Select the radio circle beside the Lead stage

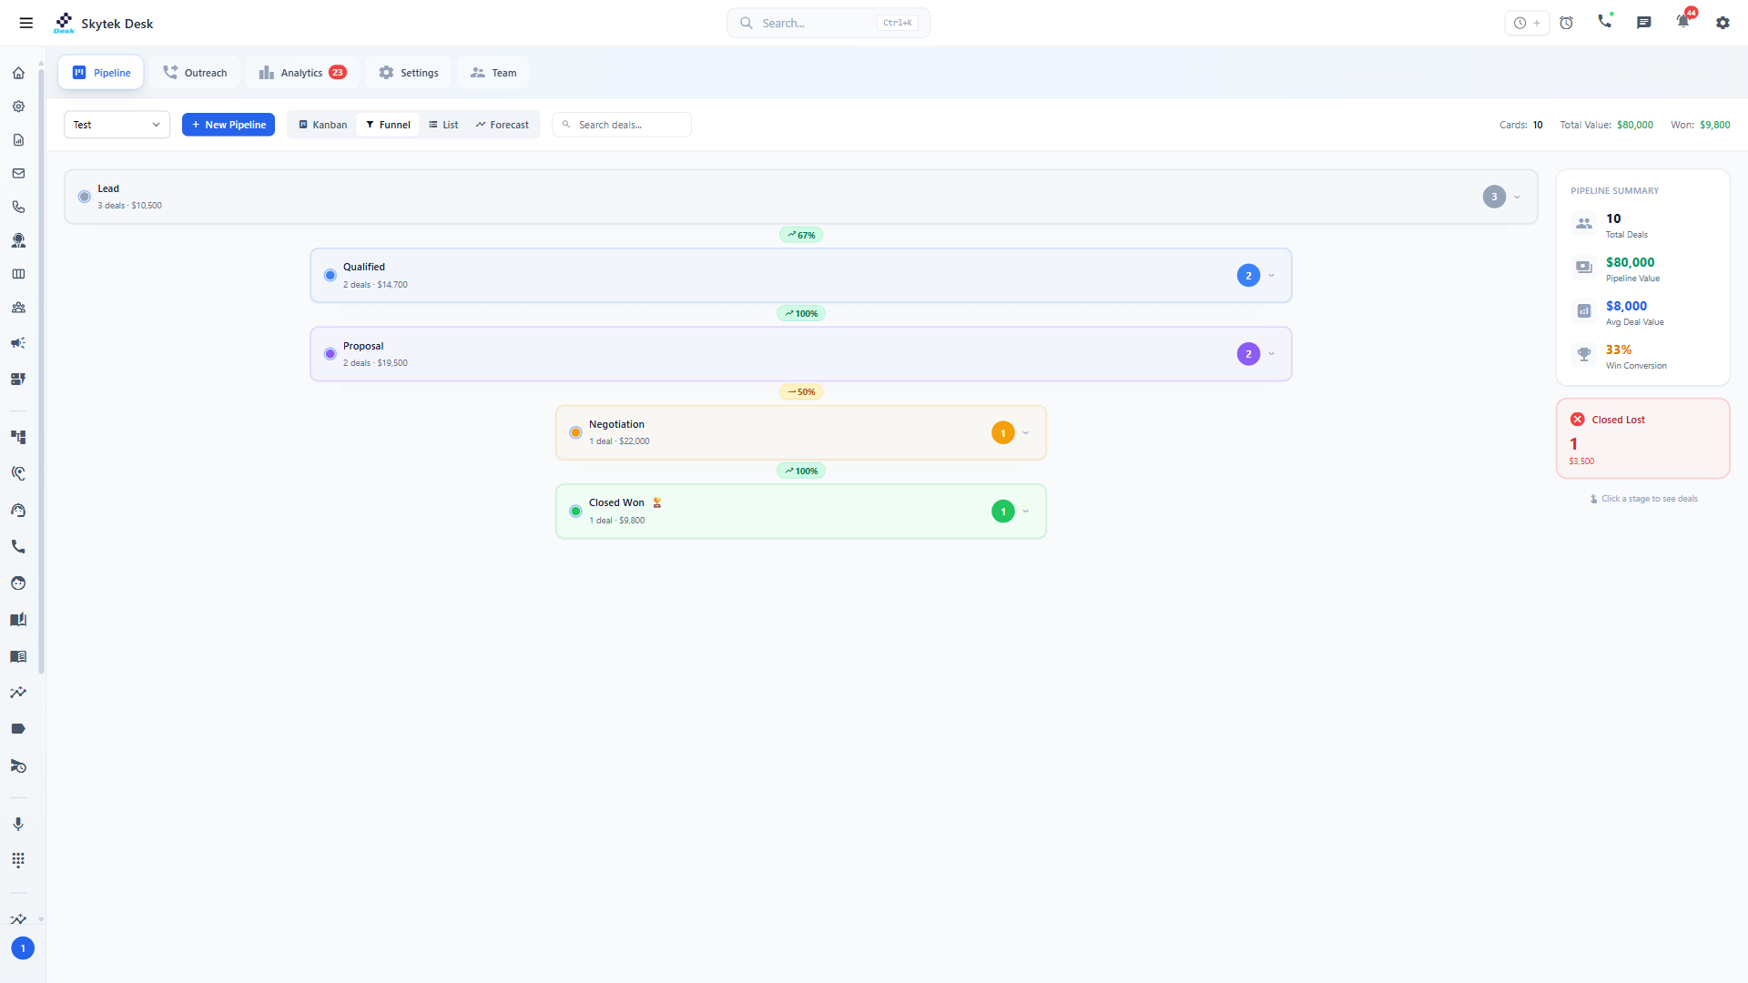point(84,197)
